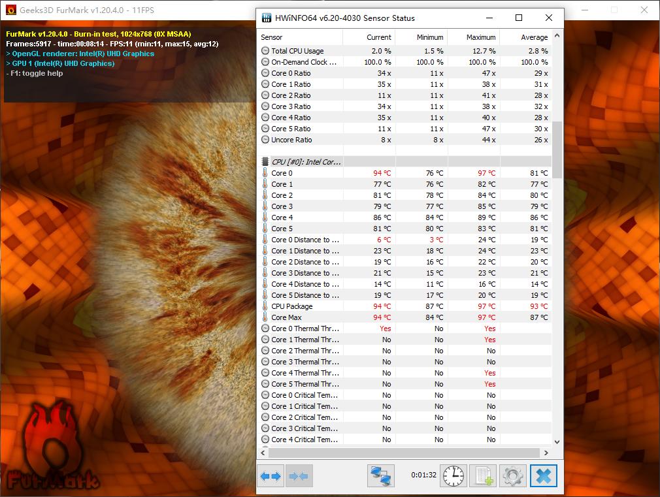Minimize the HWiNFO64 Sensor Status window
660x497 pixels.
(x=489, y=18)
